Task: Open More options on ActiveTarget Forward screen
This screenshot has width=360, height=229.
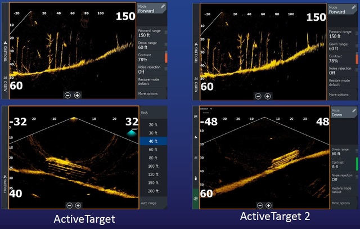Action: point(152,93)
